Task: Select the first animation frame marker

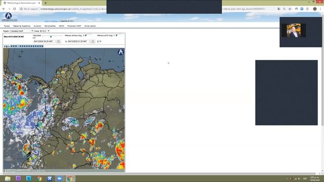Action: (x=11, y=46)
